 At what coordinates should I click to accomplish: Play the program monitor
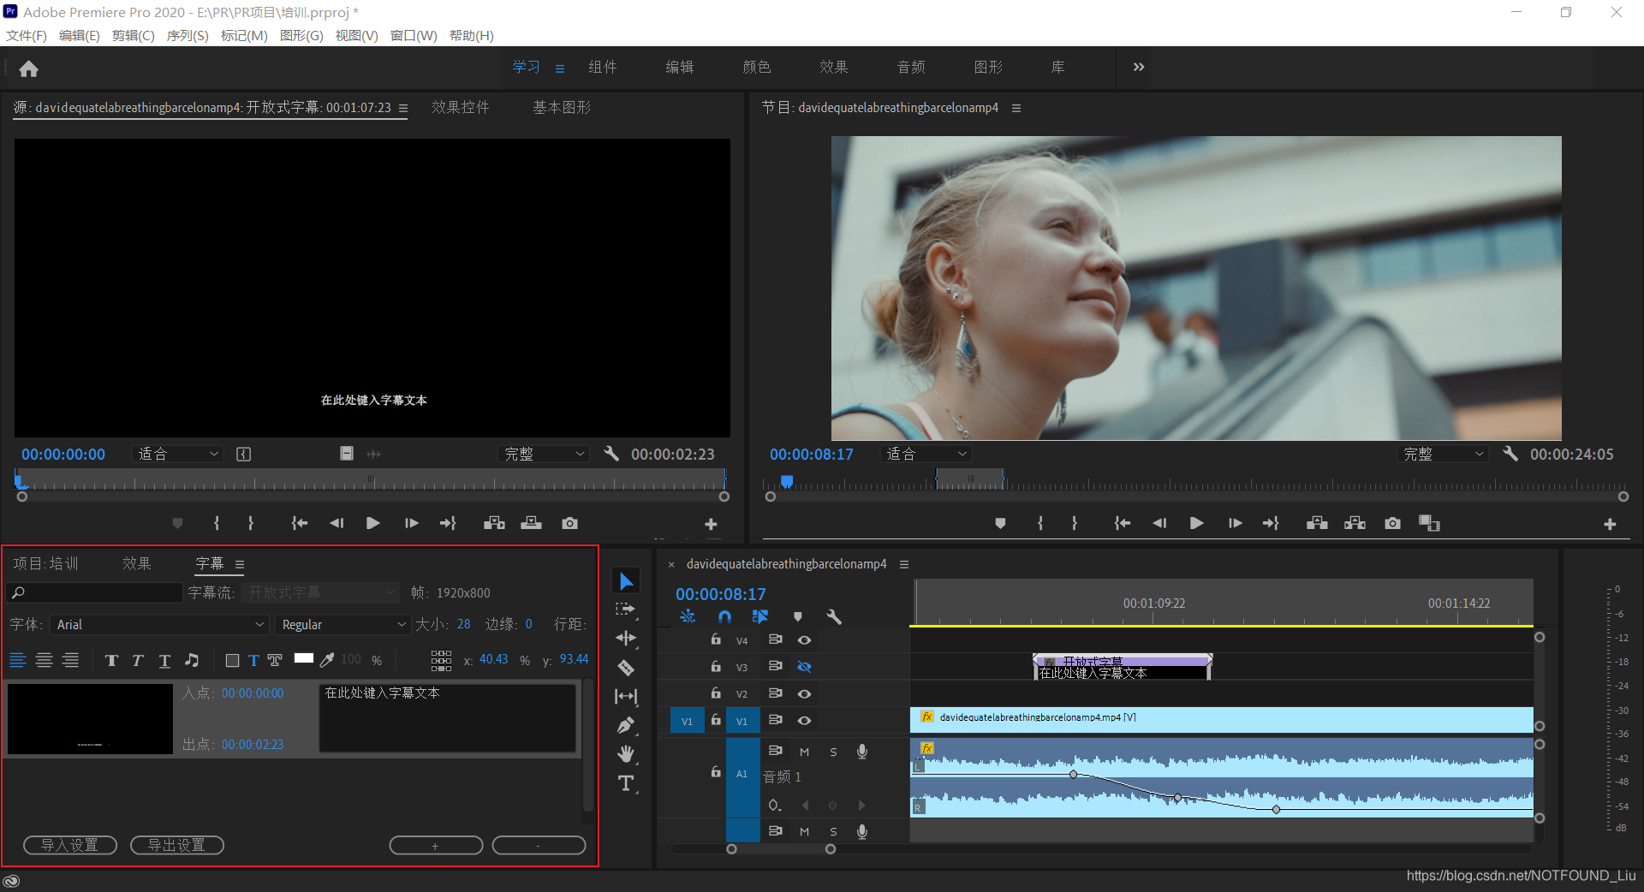[x=1196, y=523]
